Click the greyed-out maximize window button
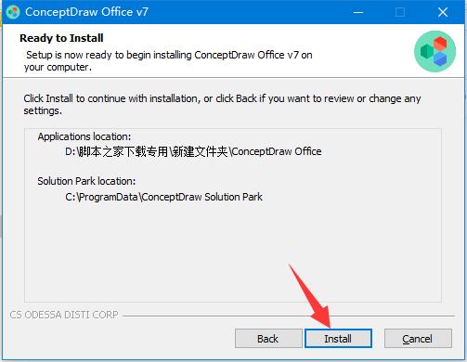The height and width of the screenshot is (362, 467). [400, 12]
